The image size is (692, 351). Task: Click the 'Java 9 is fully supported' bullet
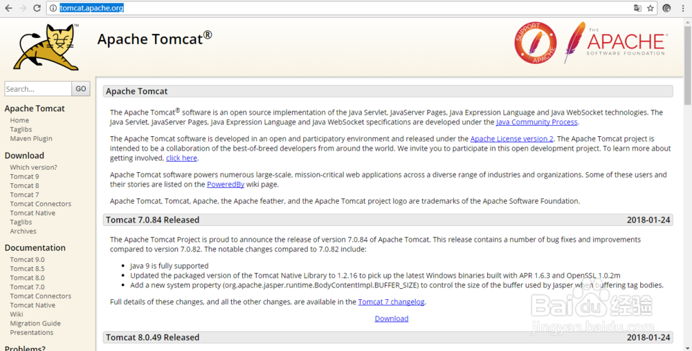169,266
